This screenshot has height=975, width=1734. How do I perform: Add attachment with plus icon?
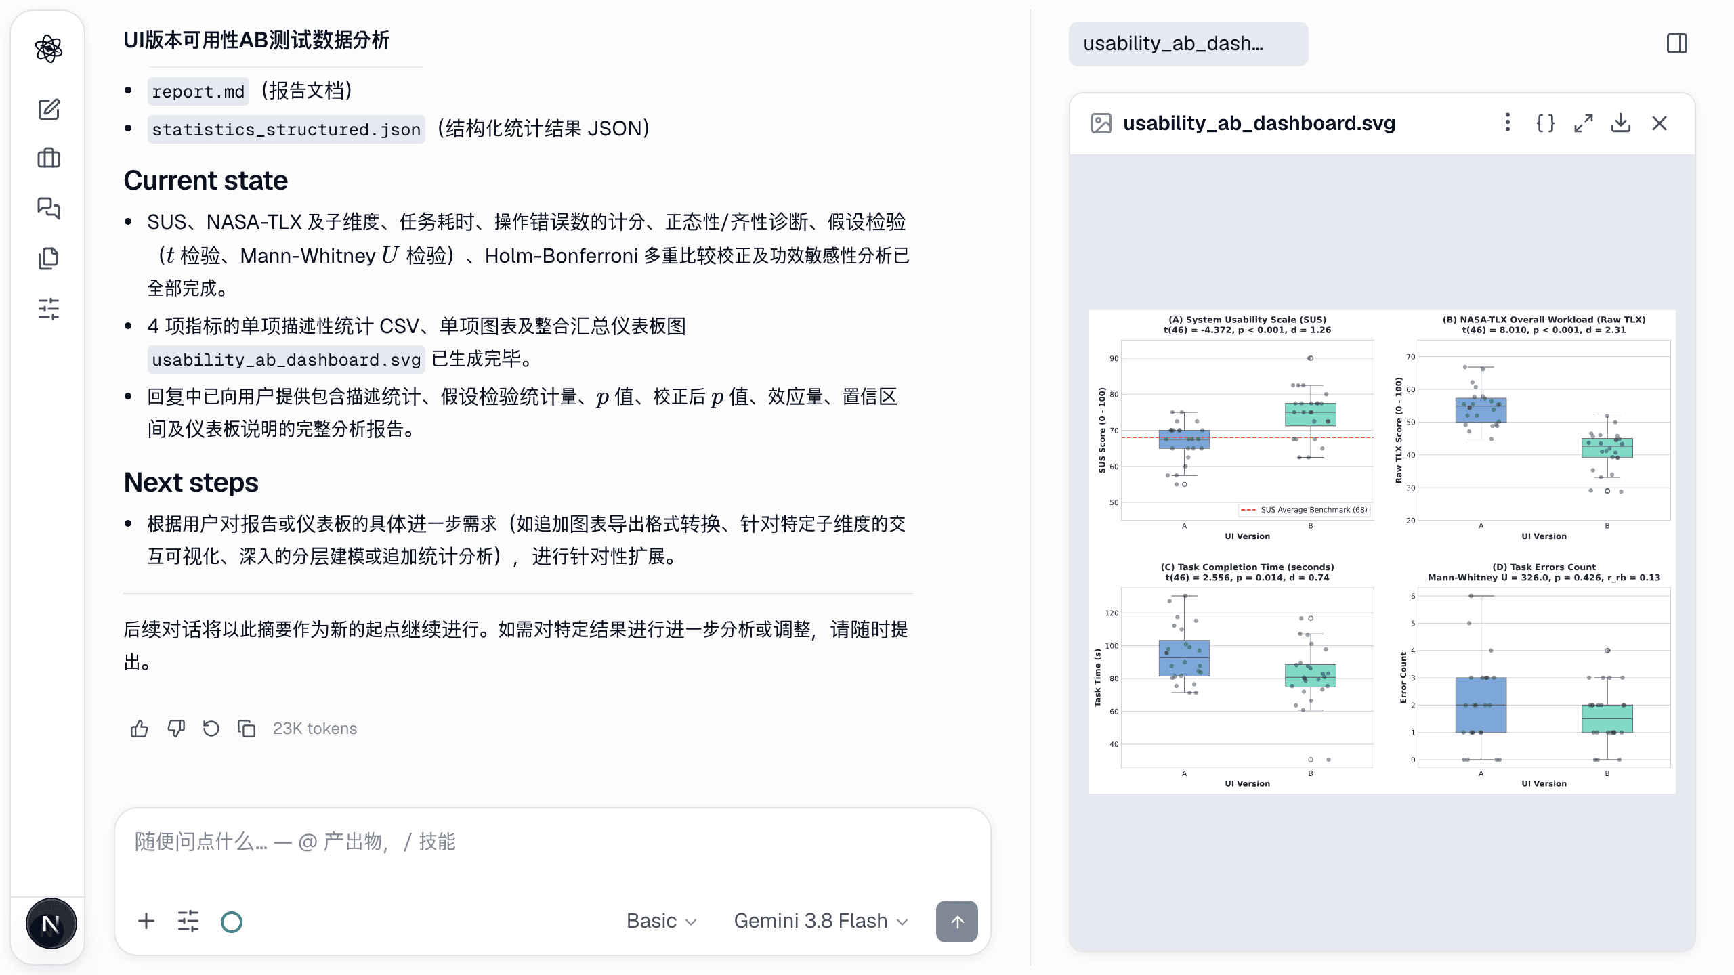click(146, 921)
